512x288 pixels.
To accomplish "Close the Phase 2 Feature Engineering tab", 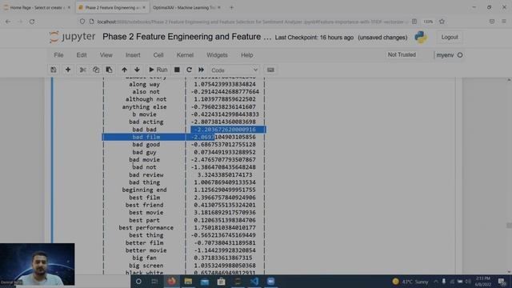I will click(x=144, y=7).
